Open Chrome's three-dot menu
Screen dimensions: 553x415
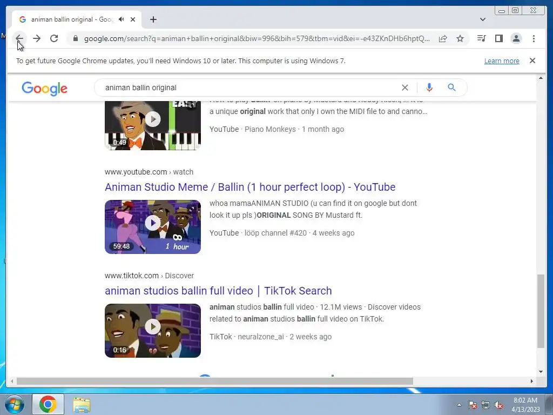click(x=534, y=38)
